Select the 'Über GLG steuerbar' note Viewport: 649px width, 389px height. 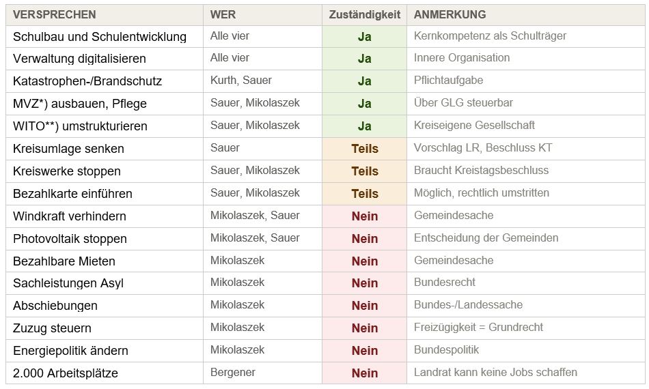pyautogui.click(x=463, y=103)
